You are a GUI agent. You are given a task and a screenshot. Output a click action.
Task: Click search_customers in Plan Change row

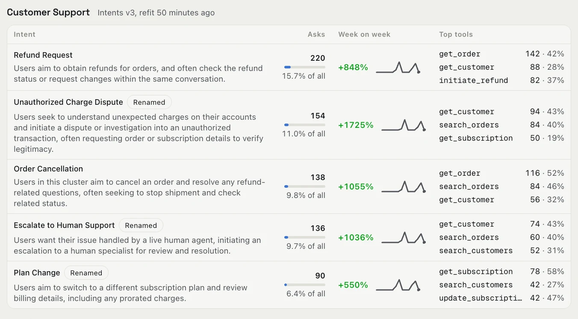(x=476, y=285)
